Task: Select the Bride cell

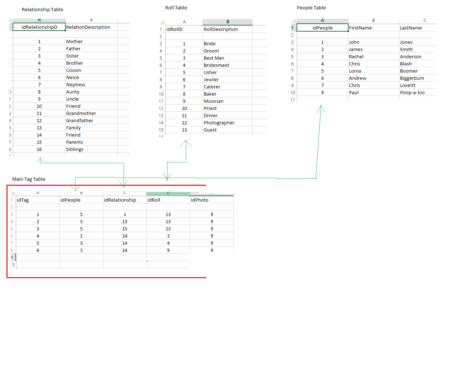Action: click(227, 43)
